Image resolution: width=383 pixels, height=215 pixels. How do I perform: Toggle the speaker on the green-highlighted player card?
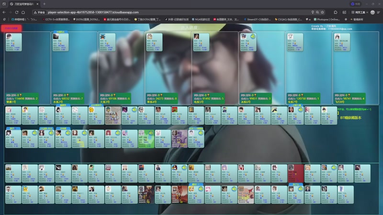(151, 133)
